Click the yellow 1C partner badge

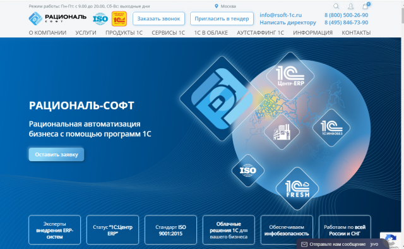119,19
